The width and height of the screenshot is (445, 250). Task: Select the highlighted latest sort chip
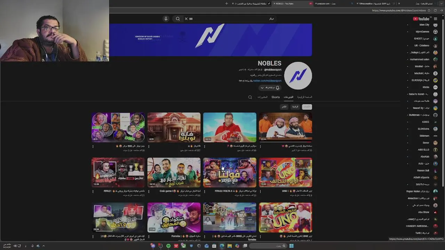307,107
